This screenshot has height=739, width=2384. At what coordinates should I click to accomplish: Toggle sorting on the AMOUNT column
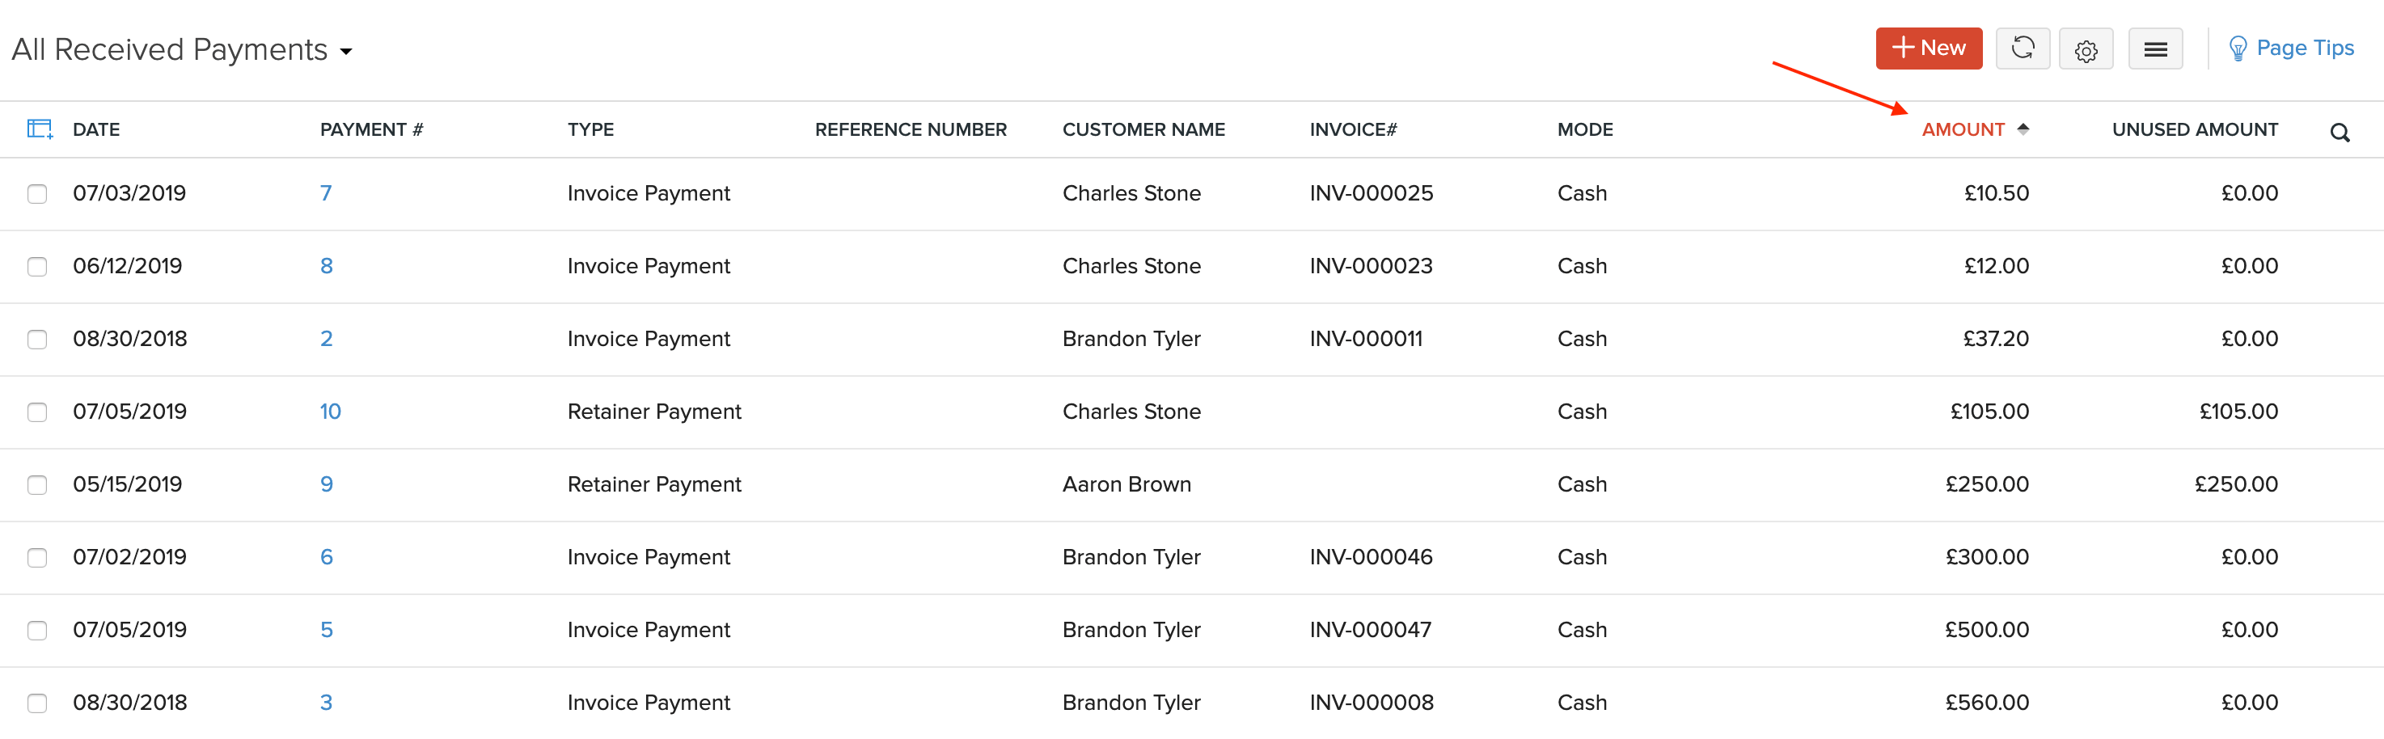click(1962, 129)
